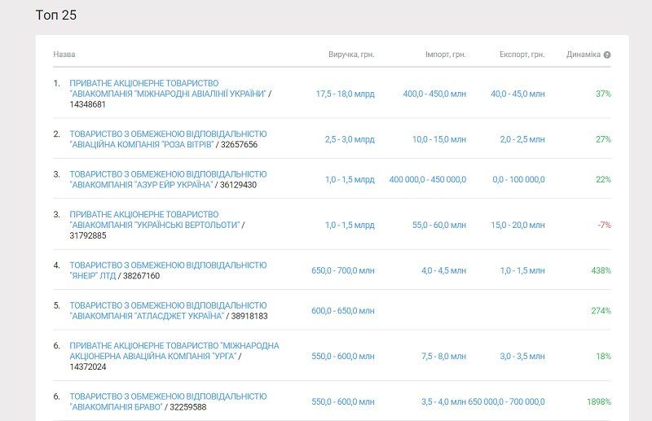Click the 438% dynamics value
The height and width of the screenshot is (421, 652).
tap(601, 270)
